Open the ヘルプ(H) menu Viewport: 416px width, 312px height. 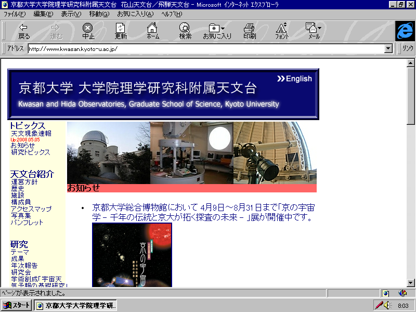tap(172, 14)
